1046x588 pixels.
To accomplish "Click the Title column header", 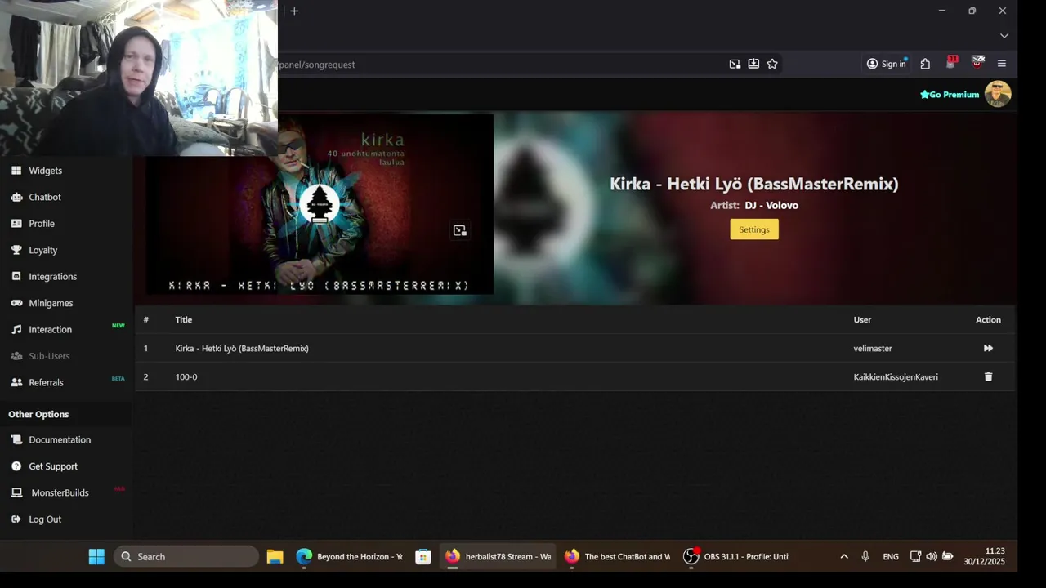I will click(184, 319).
